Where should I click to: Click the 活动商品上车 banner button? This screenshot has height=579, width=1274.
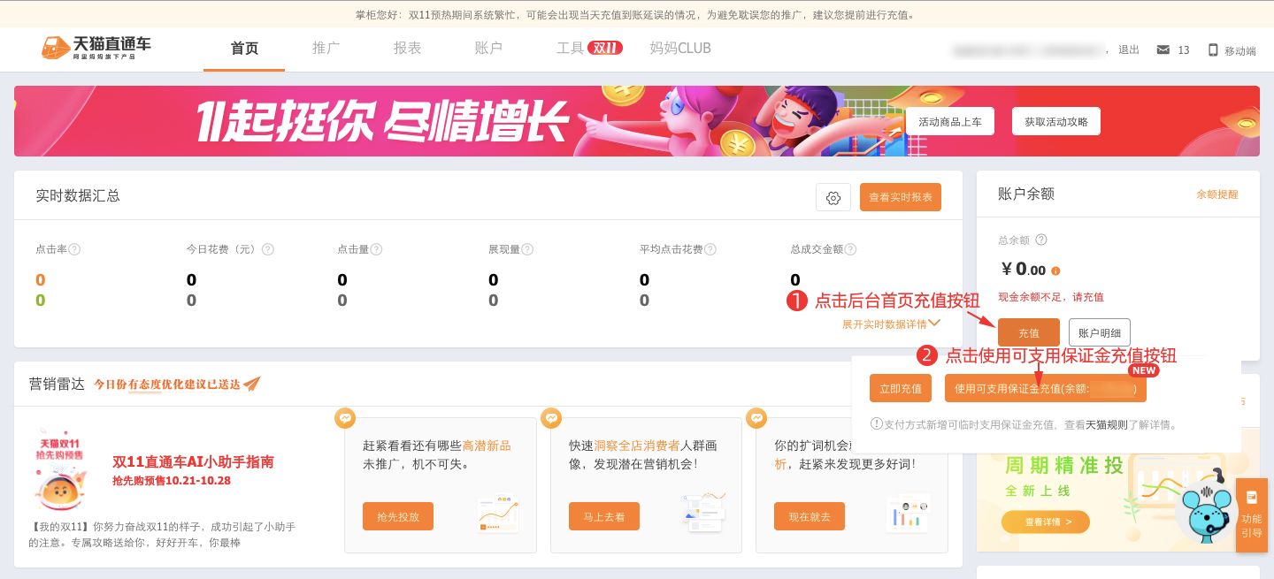coord(950,121)
